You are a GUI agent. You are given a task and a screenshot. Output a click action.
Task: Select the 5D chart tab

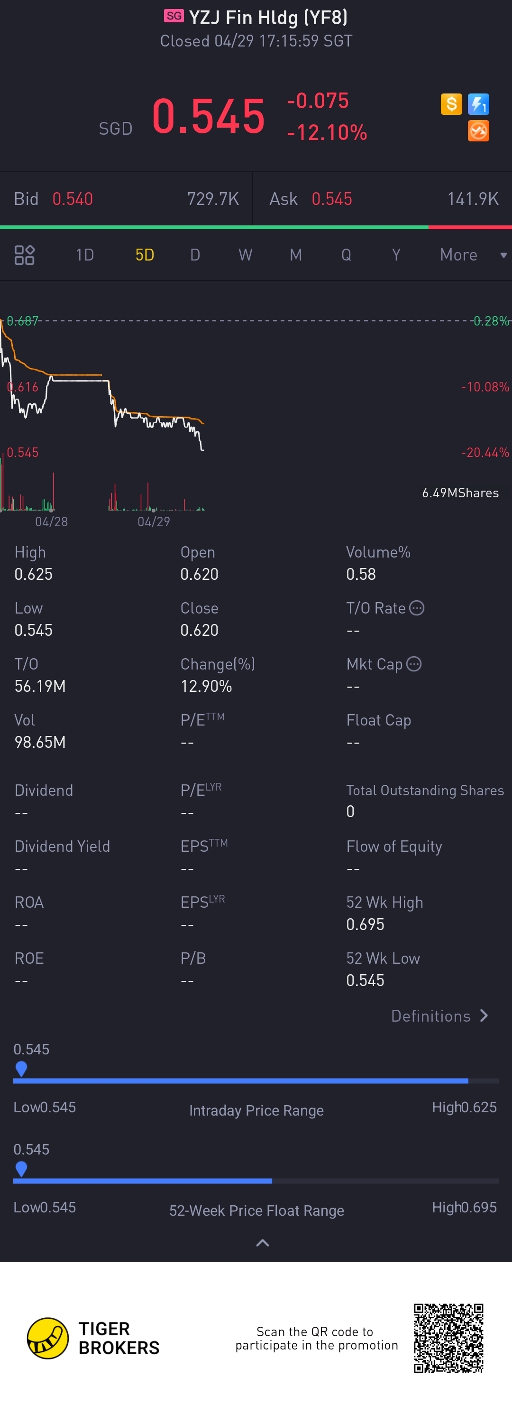coord(144,255)
